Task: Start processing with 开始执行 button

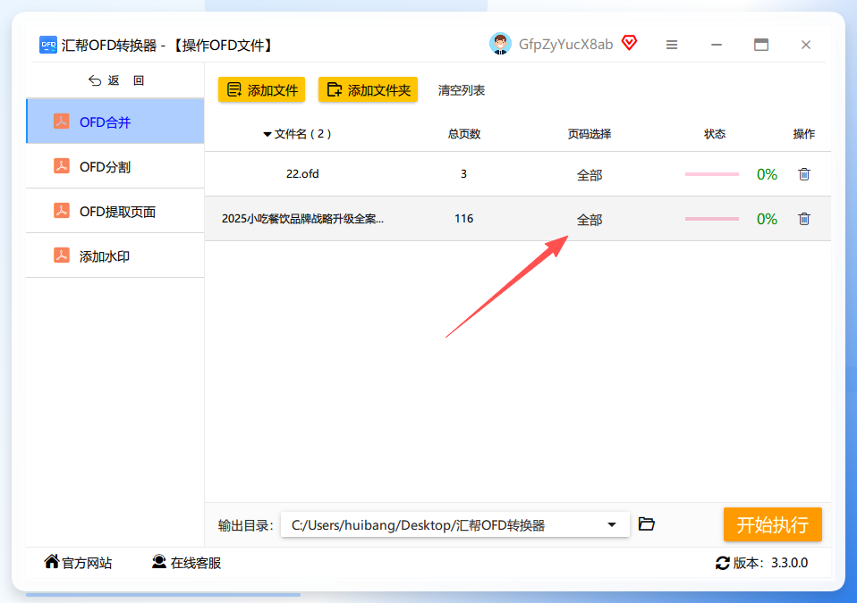Action: [772, 524]
